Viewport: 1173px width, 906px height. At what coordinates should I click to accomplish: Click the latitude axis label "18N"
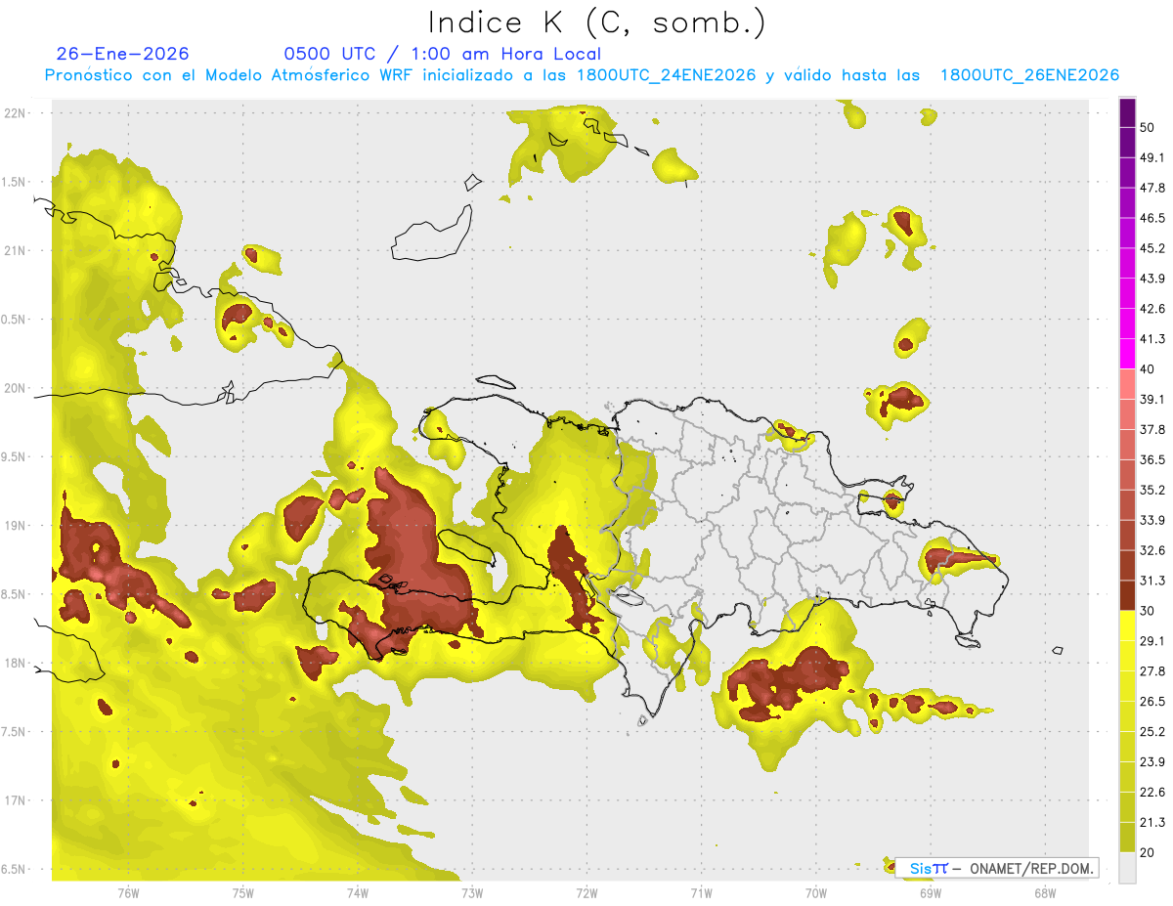click(x=16, y=664)
